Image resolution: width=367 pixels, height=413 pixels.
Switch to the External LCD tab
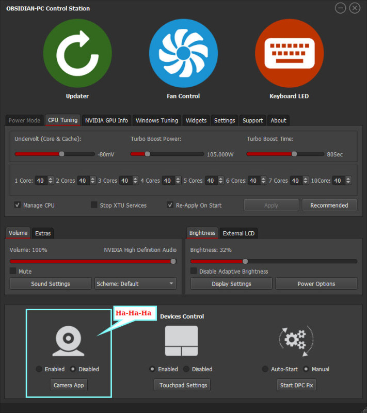pyautogui.click(x=238, y=233)
